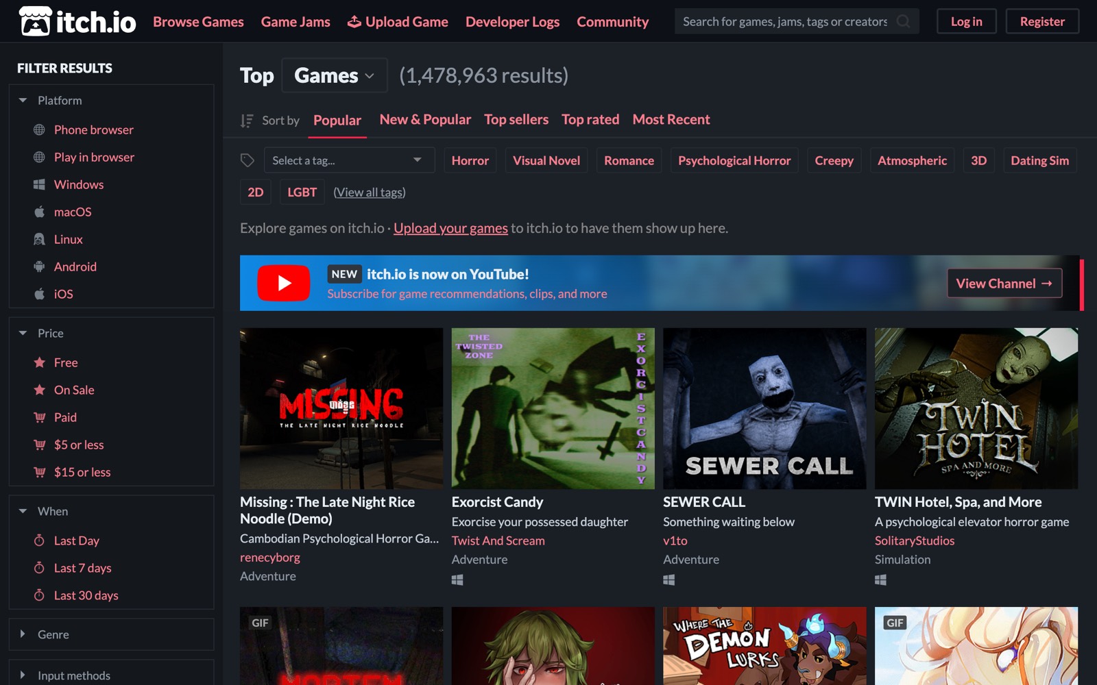Open the Select a tag dropdown

coord(349,160)
